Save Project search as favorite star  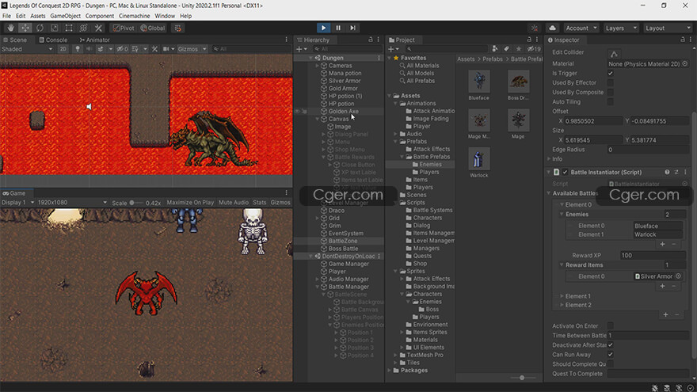[x=518, y=49]
